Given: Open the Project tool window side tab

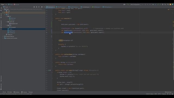Looking at the screenshot, I should (1, 9).
